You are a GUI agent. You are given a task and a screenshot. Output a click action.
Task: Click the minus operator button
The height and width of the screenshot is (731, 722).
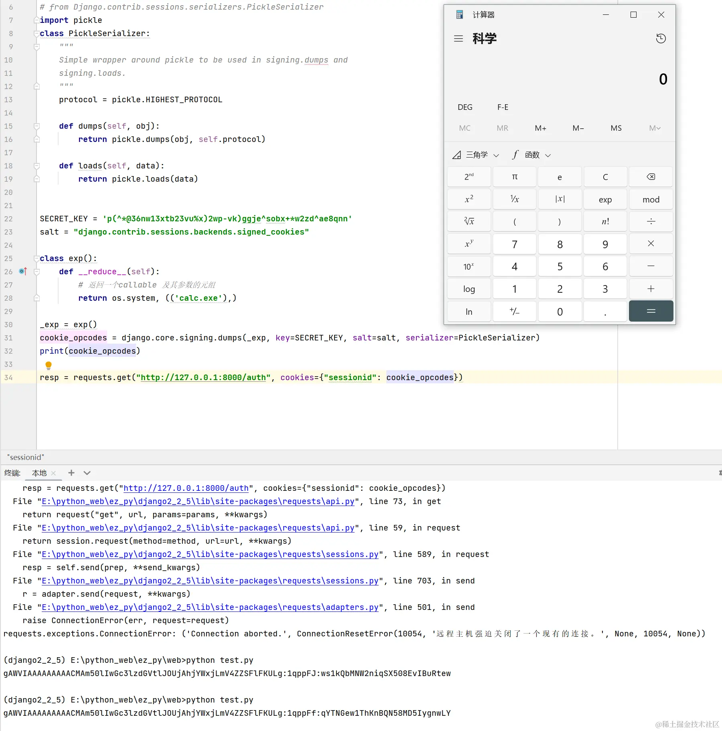pyautogui.click(x=651, y=266)
